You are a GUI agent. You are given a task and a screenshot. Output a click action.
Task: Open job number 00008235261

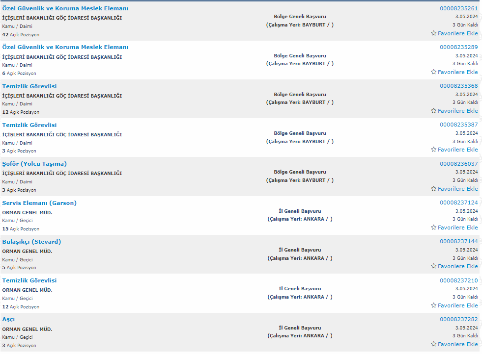(x=458, y=8)
